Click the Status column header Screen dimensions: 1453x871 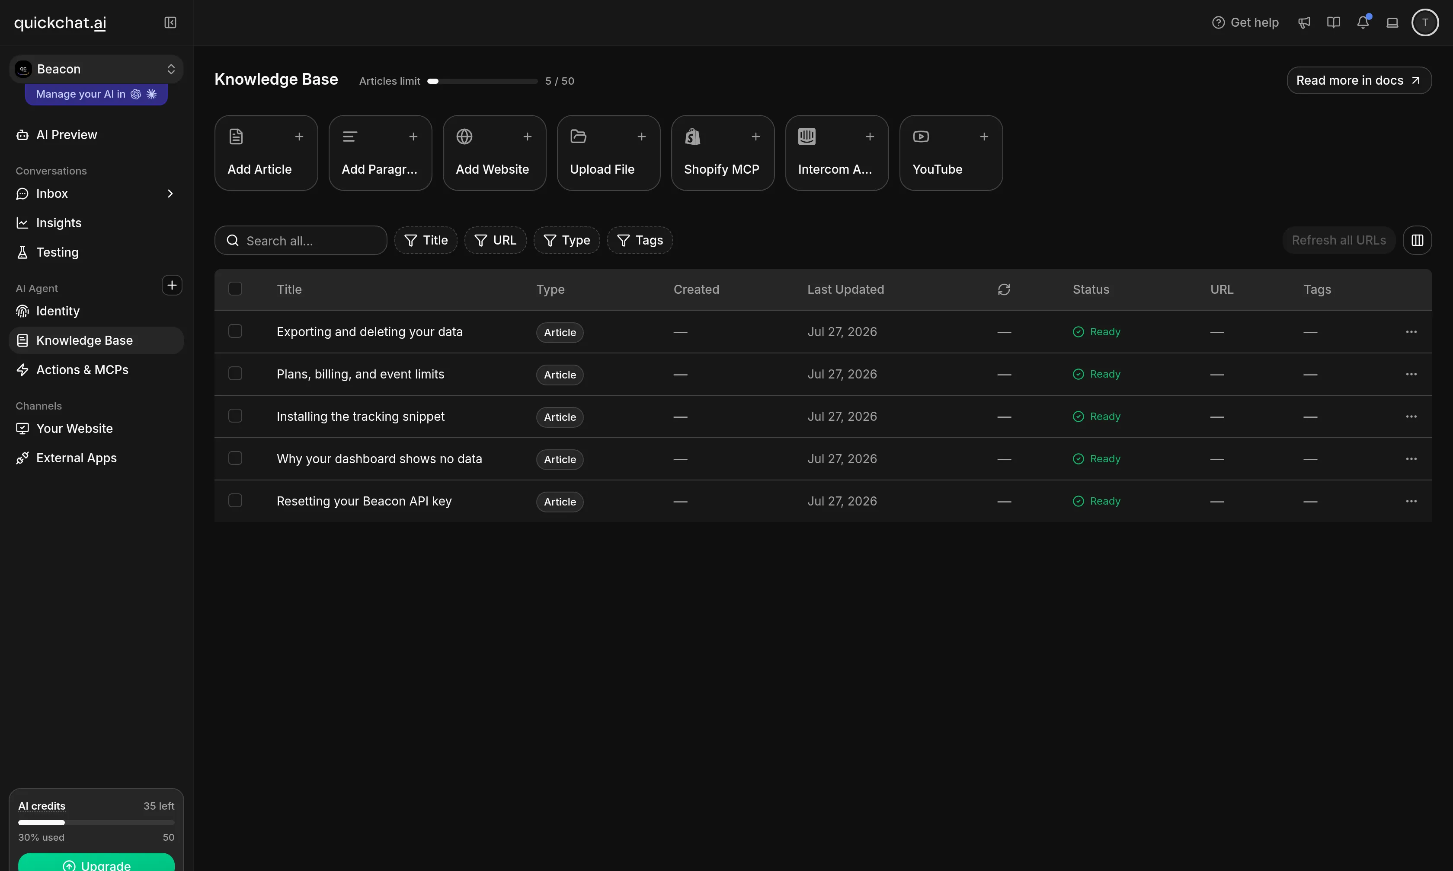pyautogui.click(x=1091, y=289)
